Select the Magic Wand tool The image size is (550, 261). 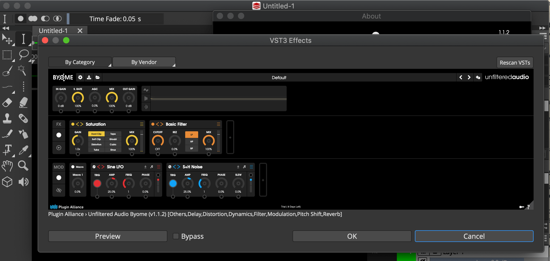point(22,71)
